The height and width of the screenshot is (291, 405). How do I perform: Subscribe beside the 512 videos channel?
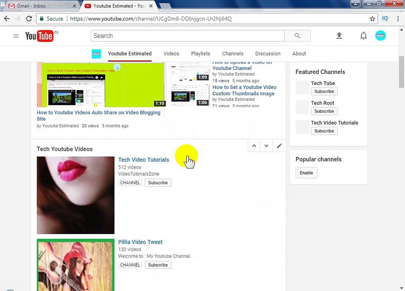click(158, 183)
